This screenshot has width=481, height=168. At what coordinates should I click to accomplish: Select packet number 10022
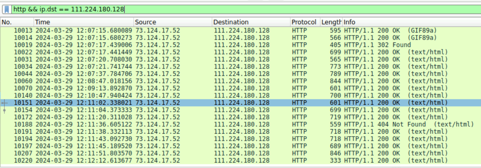241,52
